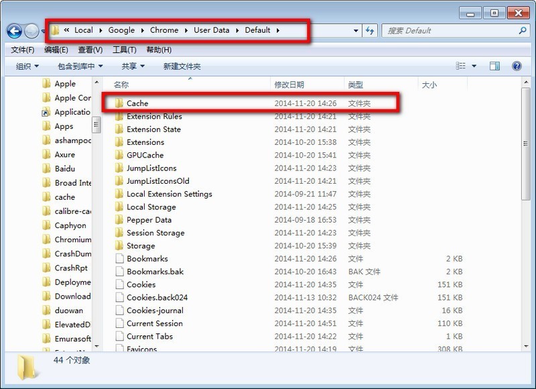Select the Cache folder icon
536x389 pixels.
coord(119,103)
